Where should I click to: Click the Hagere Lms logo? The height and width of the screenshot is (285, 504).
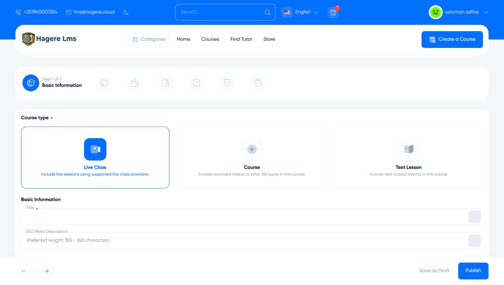coord(49,39)
